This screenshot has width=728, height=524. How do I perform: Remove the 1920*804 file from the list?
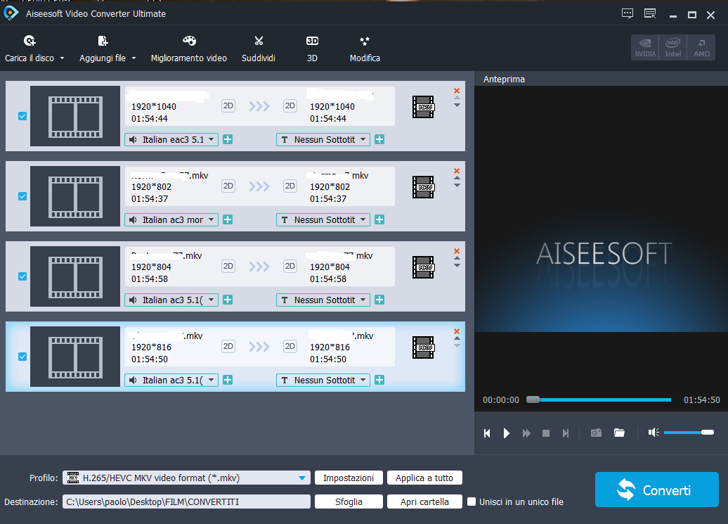(x=457, y=251)
